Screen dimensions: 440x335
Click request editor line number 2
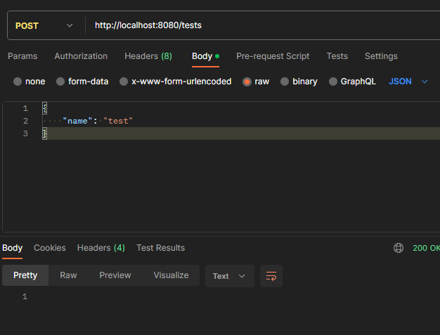coord(25,121)
